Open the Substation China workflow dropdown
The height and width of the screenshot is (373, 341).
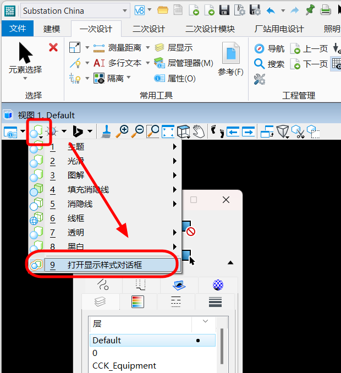[75, 10]
